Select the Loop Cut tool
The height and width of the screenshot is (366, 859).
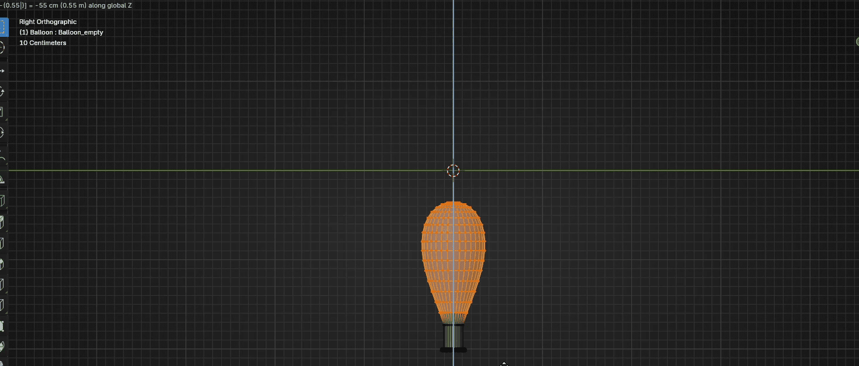point(3,285)
